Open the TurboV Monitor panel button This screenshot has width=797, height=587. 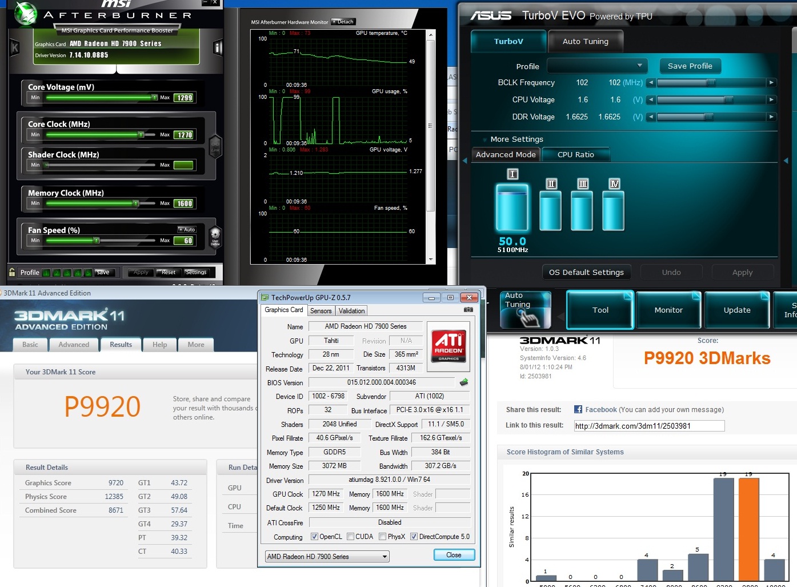point(668,310)
